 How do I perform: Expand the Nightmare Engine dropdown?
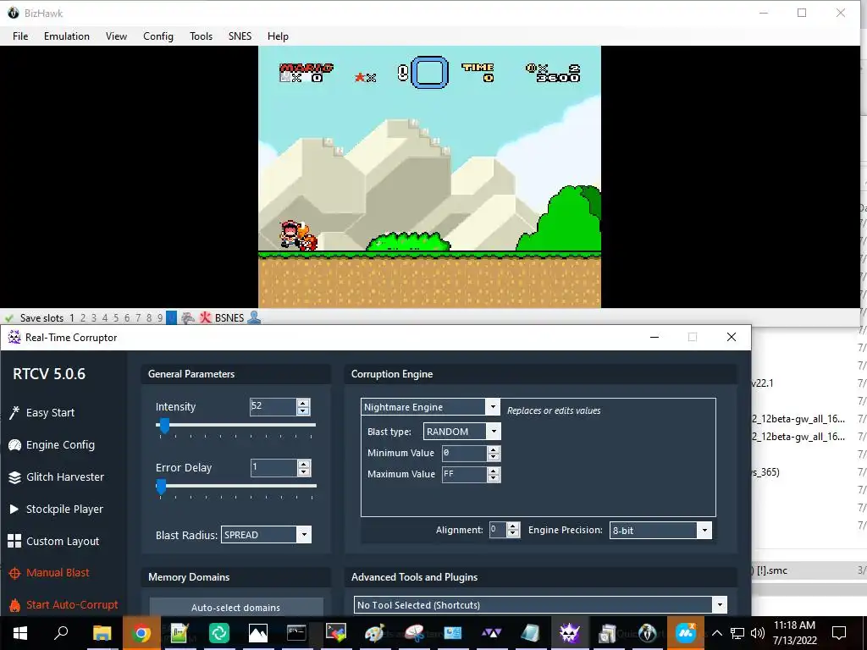click(493, 407)
